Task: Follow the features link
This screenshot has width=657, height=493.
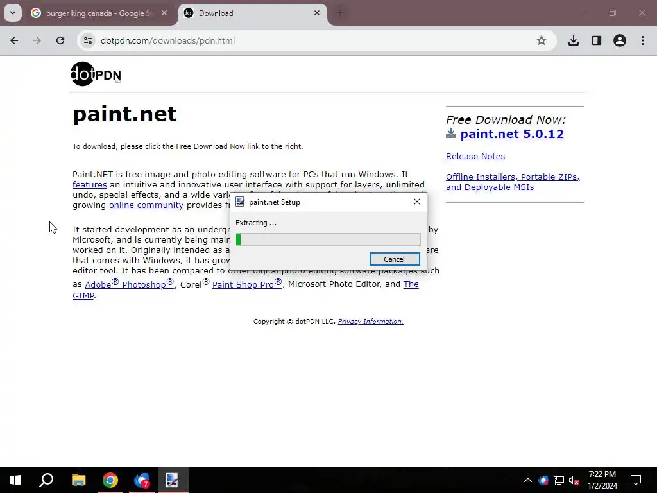Action: pyautogui.click(x=90, y=184)
